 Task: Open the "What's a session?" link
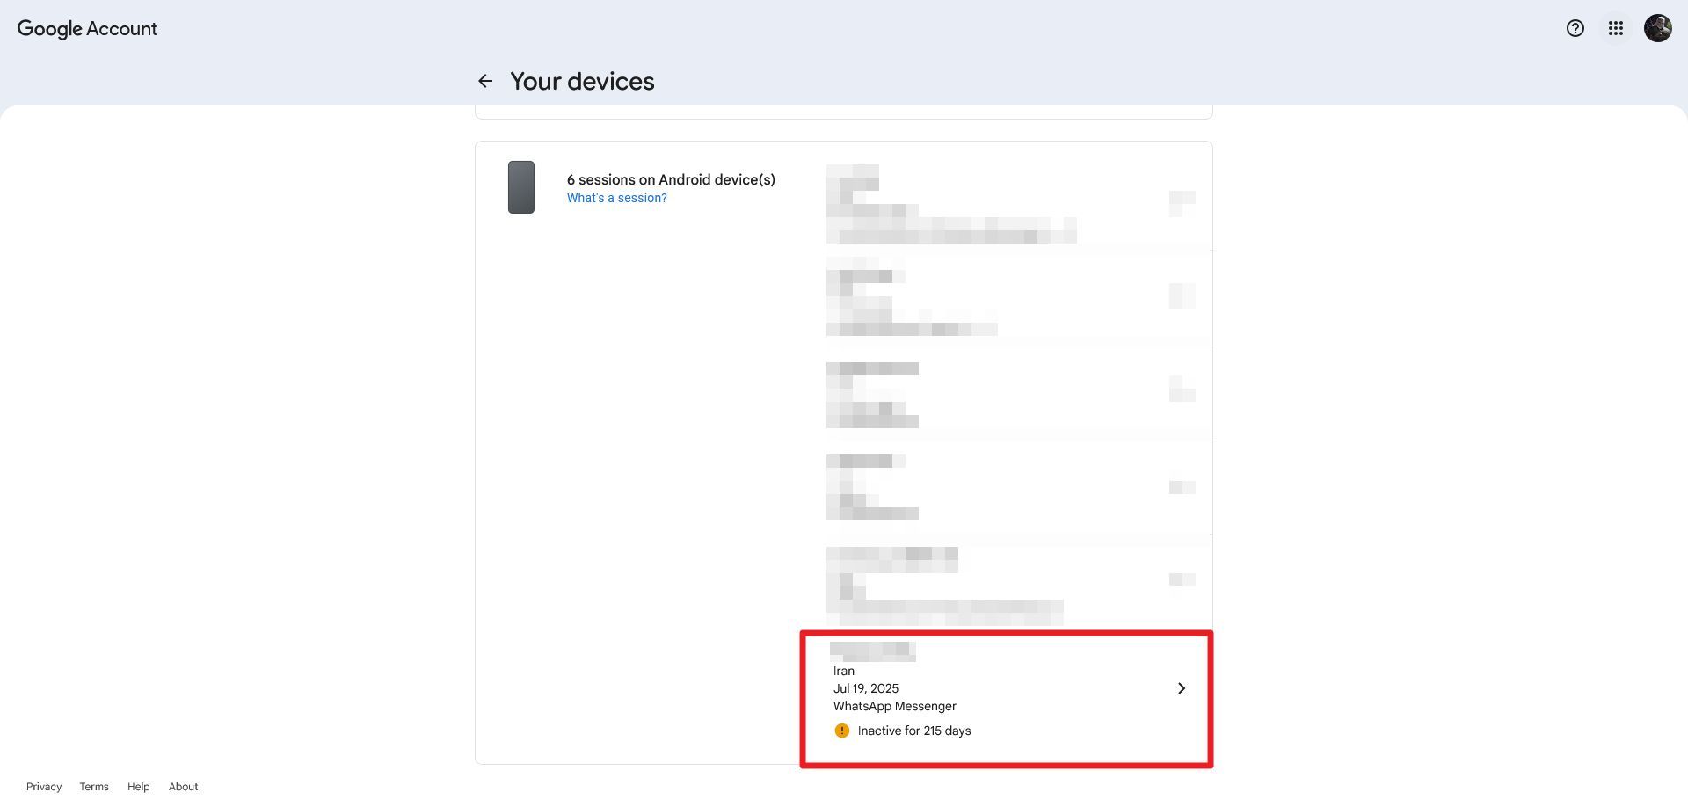coord(616,199)
